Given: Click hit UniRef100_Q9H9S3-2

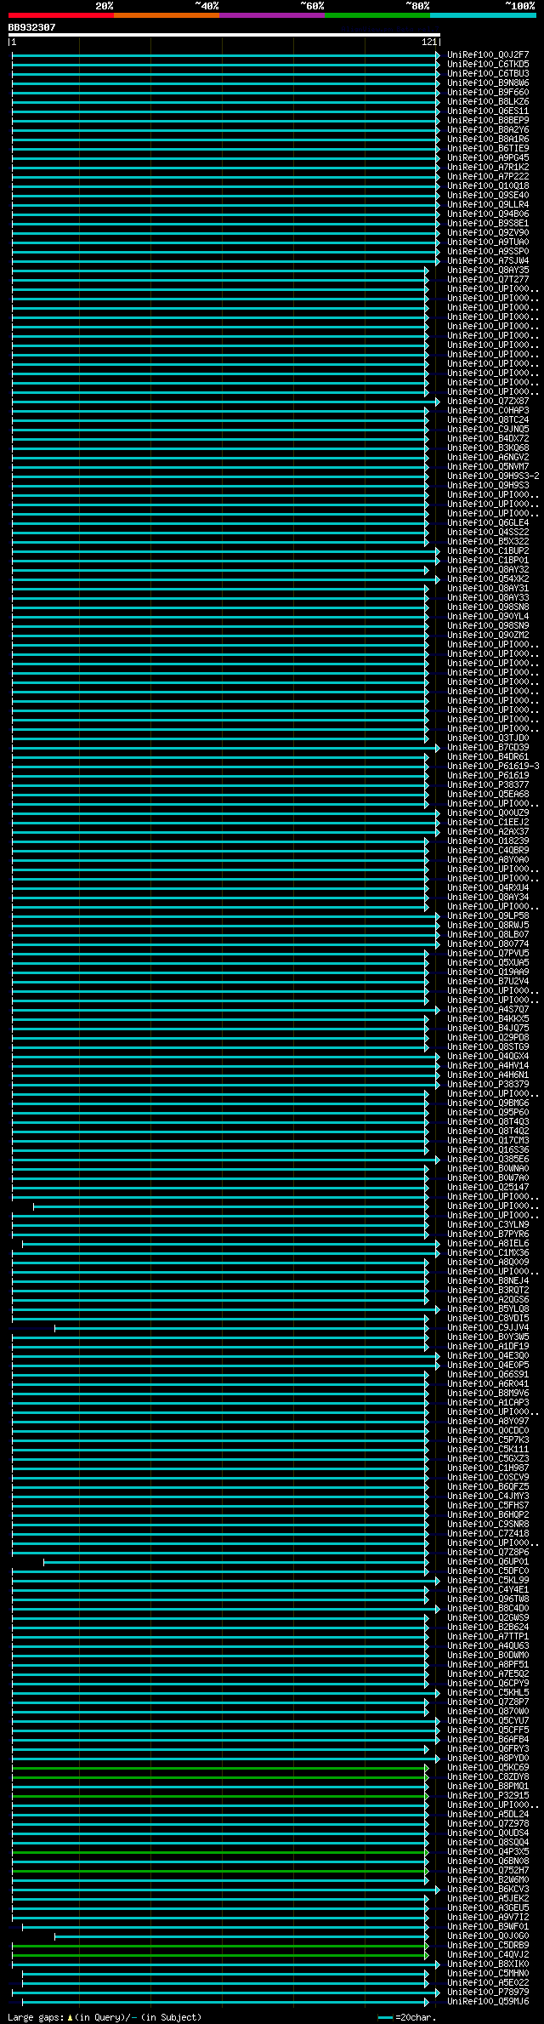Looking at the screenshot, I should (x=493, y=476).
